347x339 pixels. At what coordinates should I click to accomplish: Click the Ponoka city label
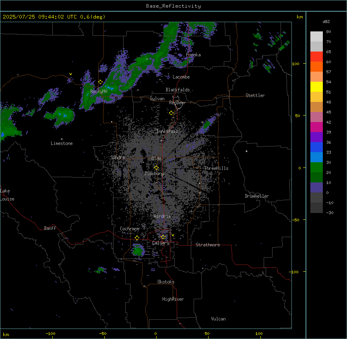[x=193, y=55]
